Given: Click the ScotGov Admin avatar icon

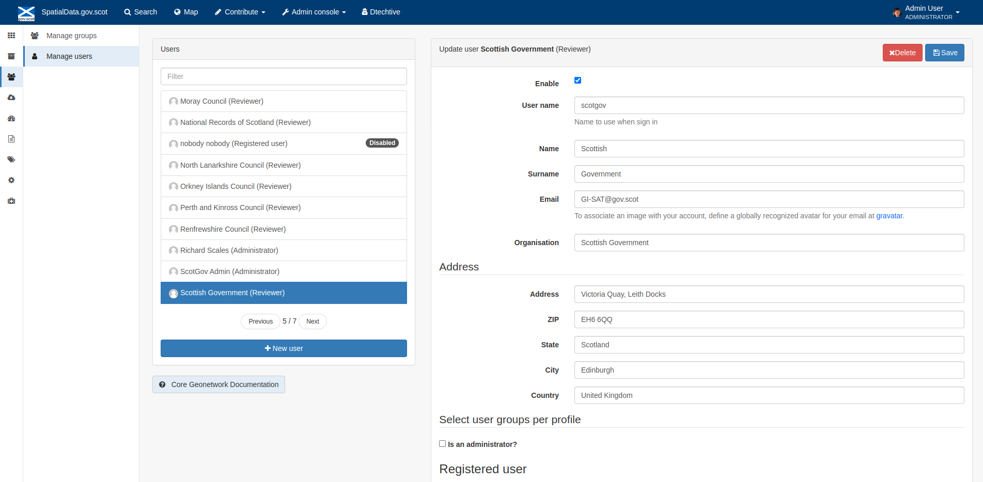Looking at the screenshot, I should tap(174, 271).
